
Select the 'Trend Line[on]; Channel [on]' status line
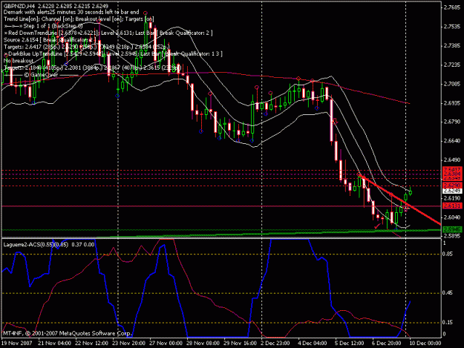coord(79,19)
